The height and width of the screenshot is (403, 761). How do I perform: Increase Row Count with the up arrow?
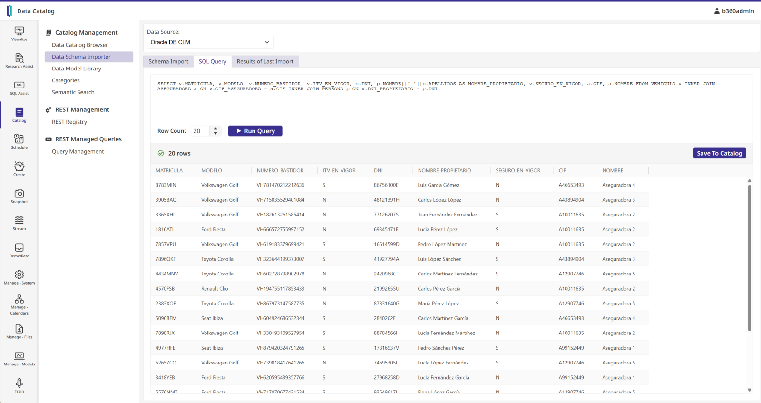click(215, 128)
